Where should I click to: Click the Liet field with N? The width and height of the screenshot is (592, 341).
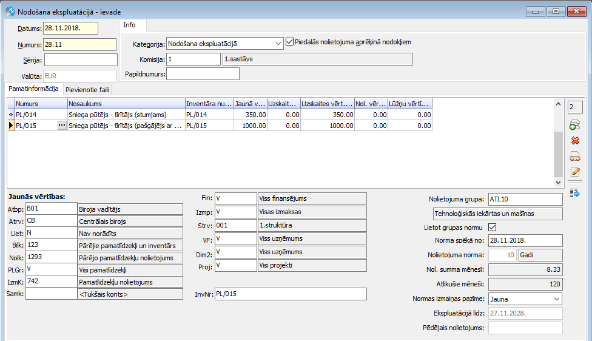52,233
